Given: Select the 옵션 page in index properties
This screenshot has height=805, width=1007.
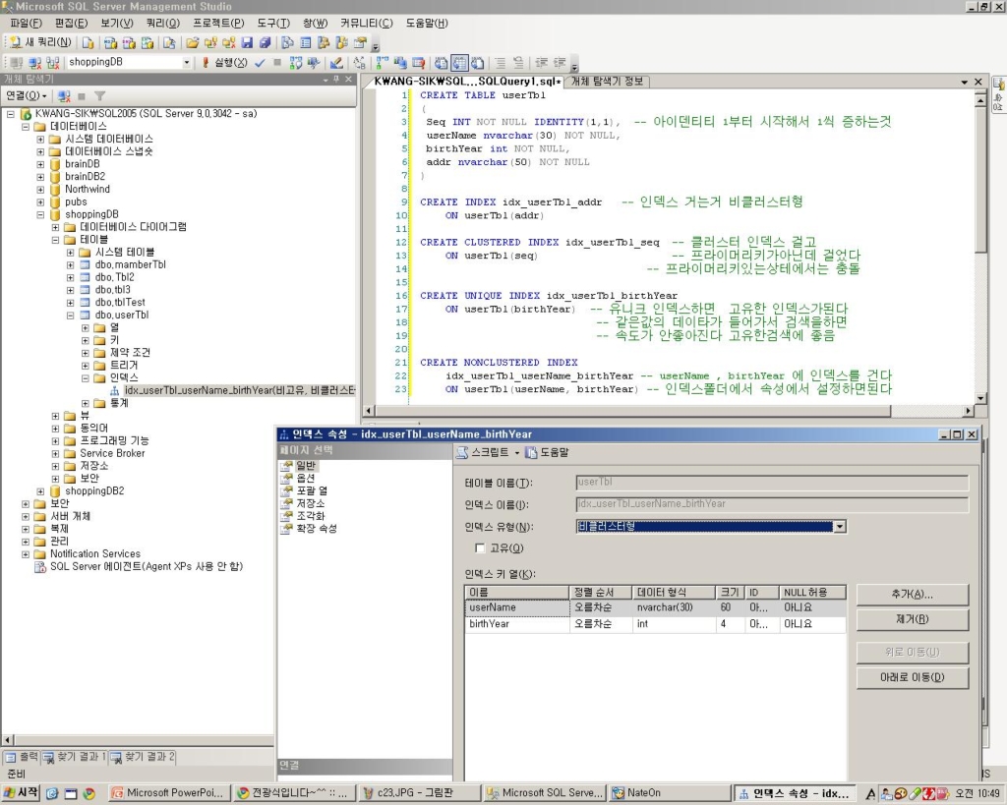Looking at the screenshot, I should 306,479.
